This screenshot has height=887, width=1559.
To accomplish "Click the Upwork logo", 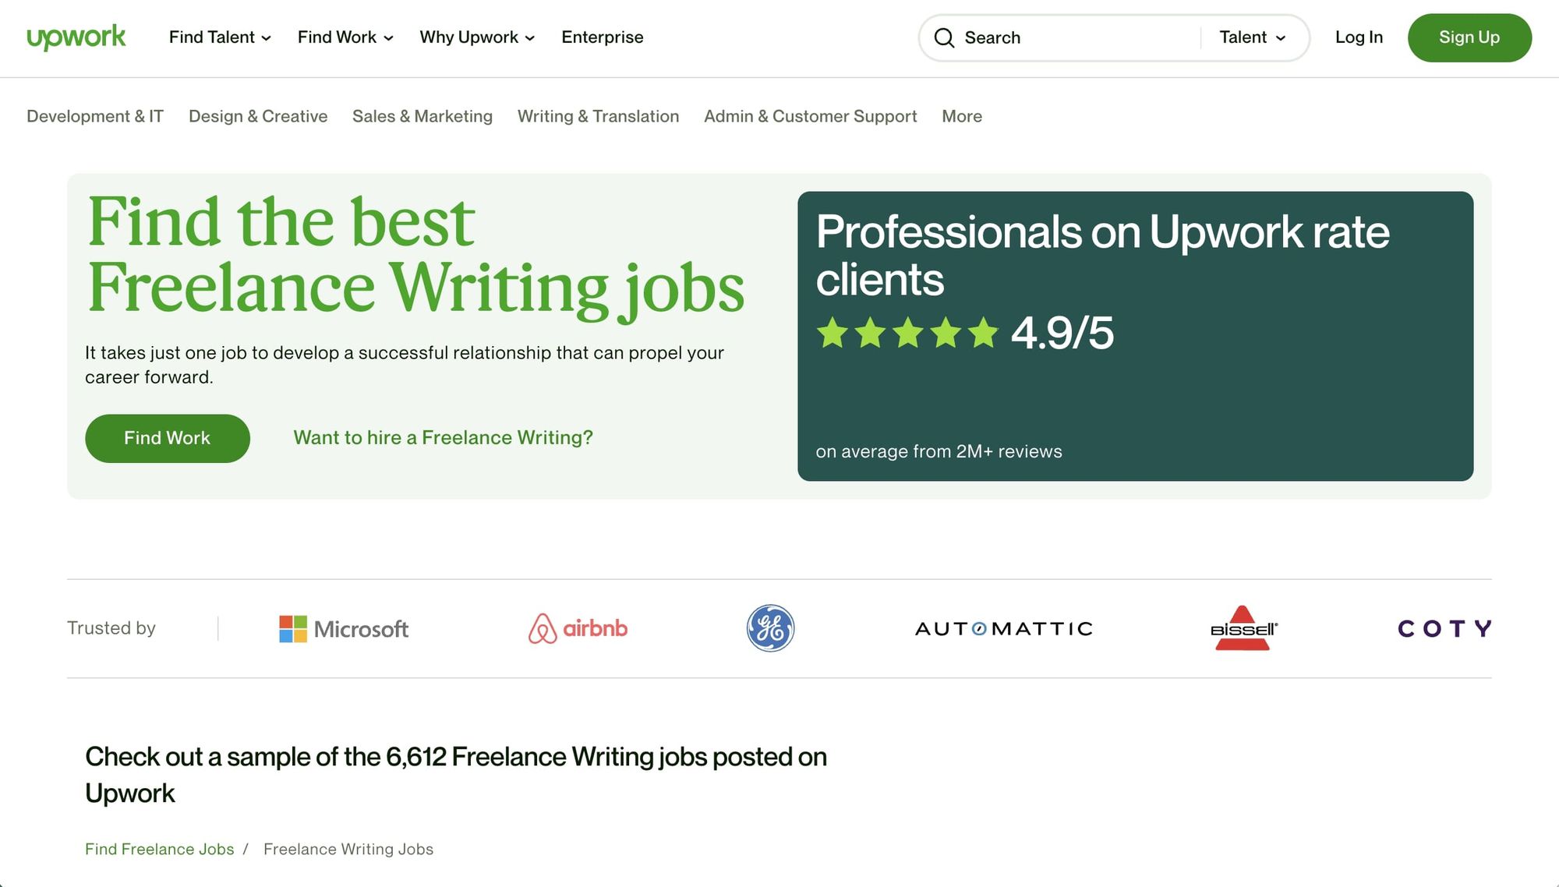I will pos(76,37).
